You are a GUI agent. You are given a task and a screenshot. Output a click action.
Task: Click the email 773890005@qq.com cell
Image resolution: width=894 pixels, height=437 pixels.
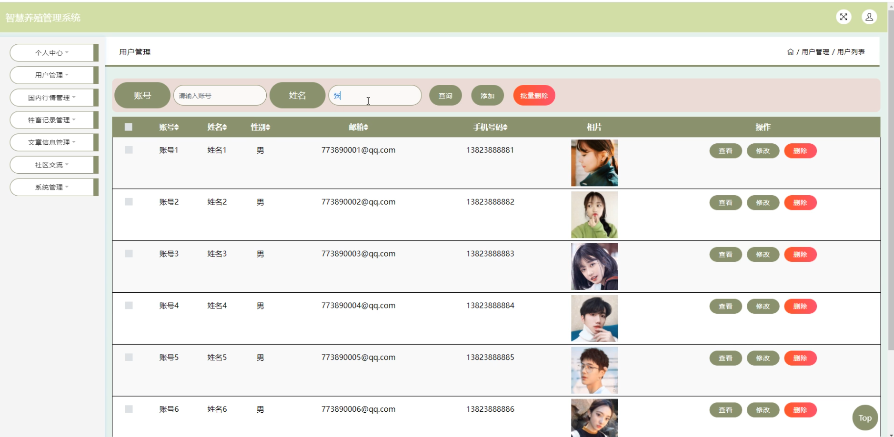coord(358,358)
